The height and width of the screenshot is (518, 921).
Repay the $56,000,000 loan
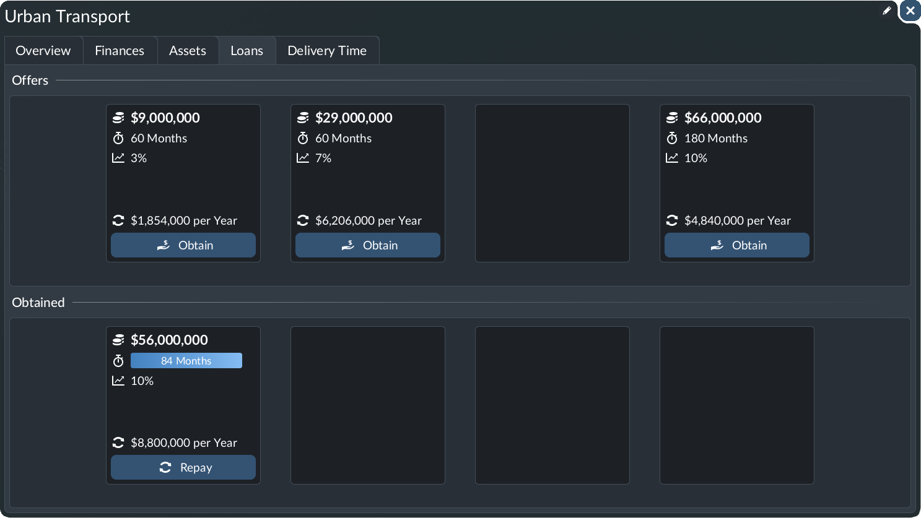(183, 467)
